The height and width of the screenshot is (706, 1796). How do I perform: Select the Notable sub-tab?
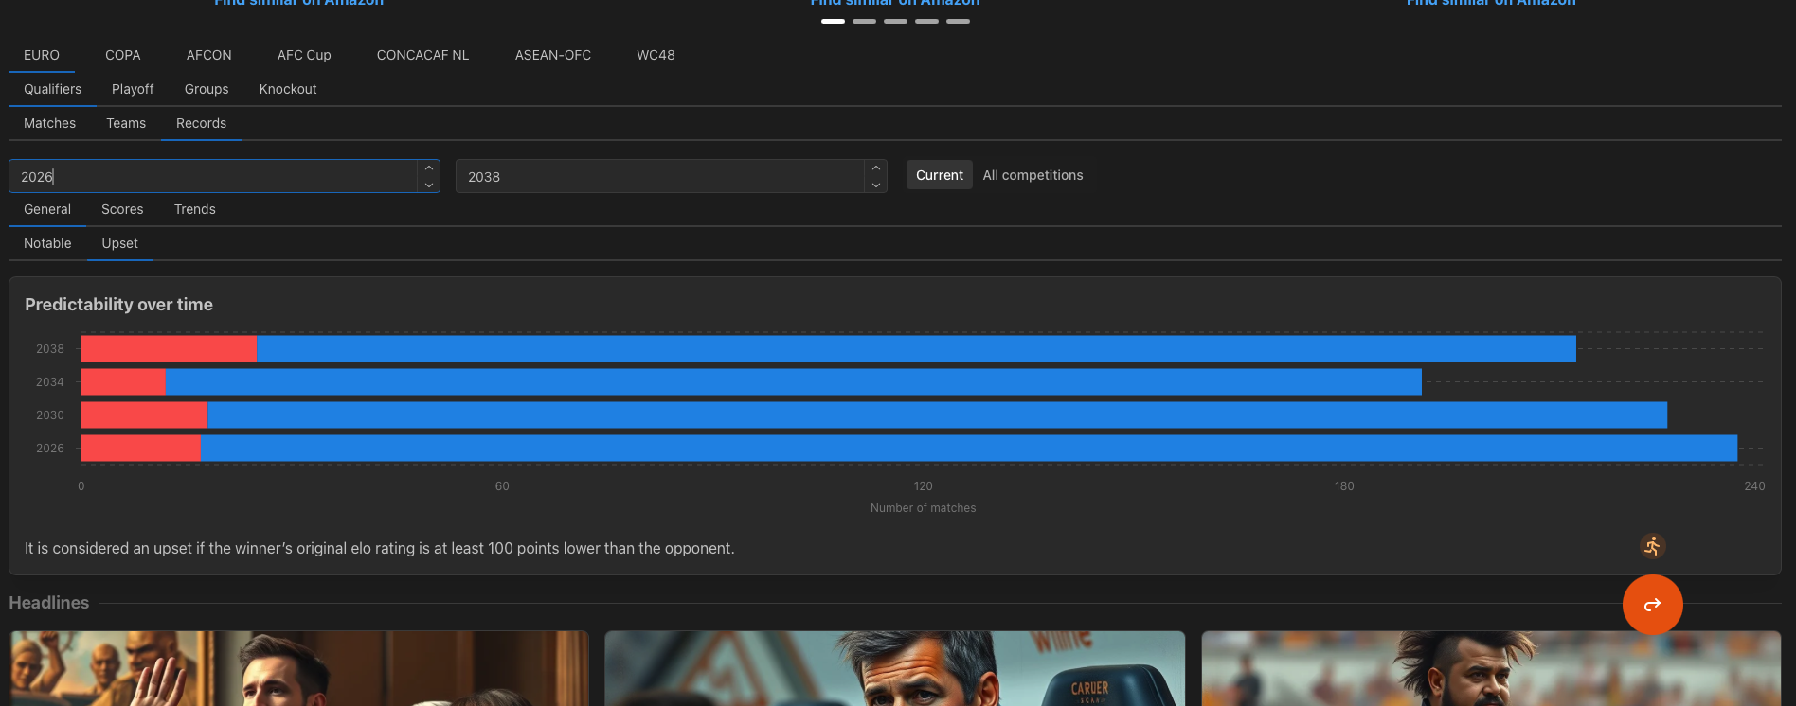tap(47, 243)
